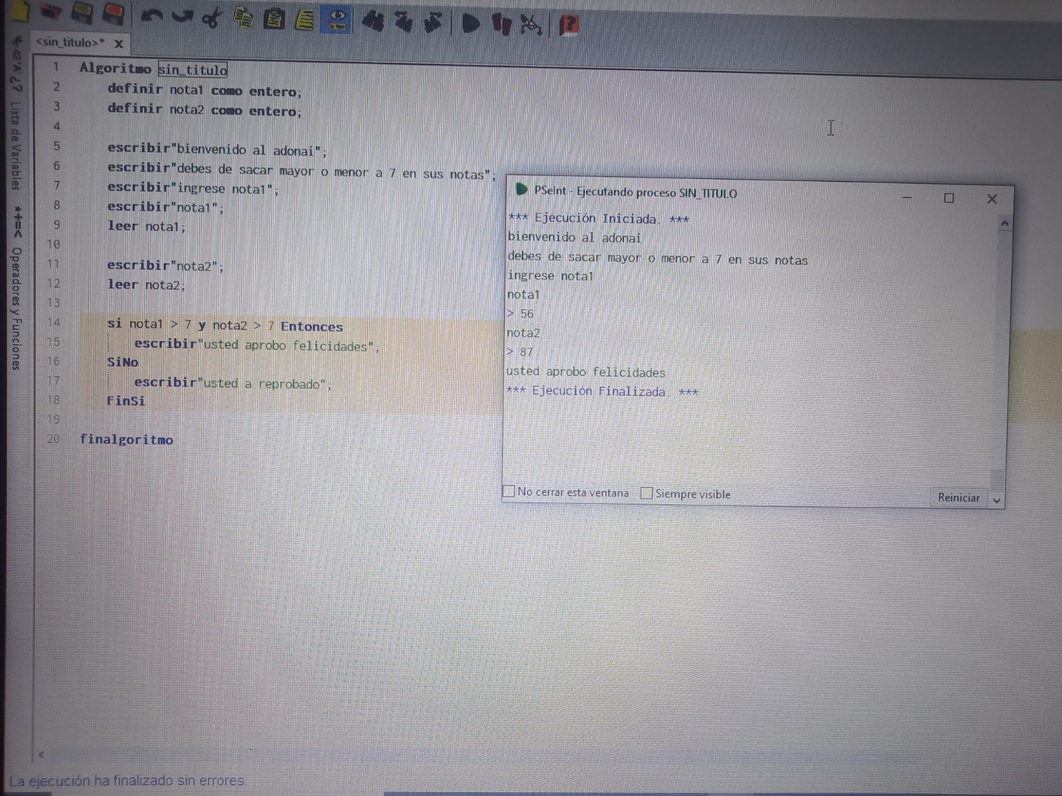Screen dimensions: 1062x796
Task: Run the algorithm with green play icon
Action: (471, 24)
